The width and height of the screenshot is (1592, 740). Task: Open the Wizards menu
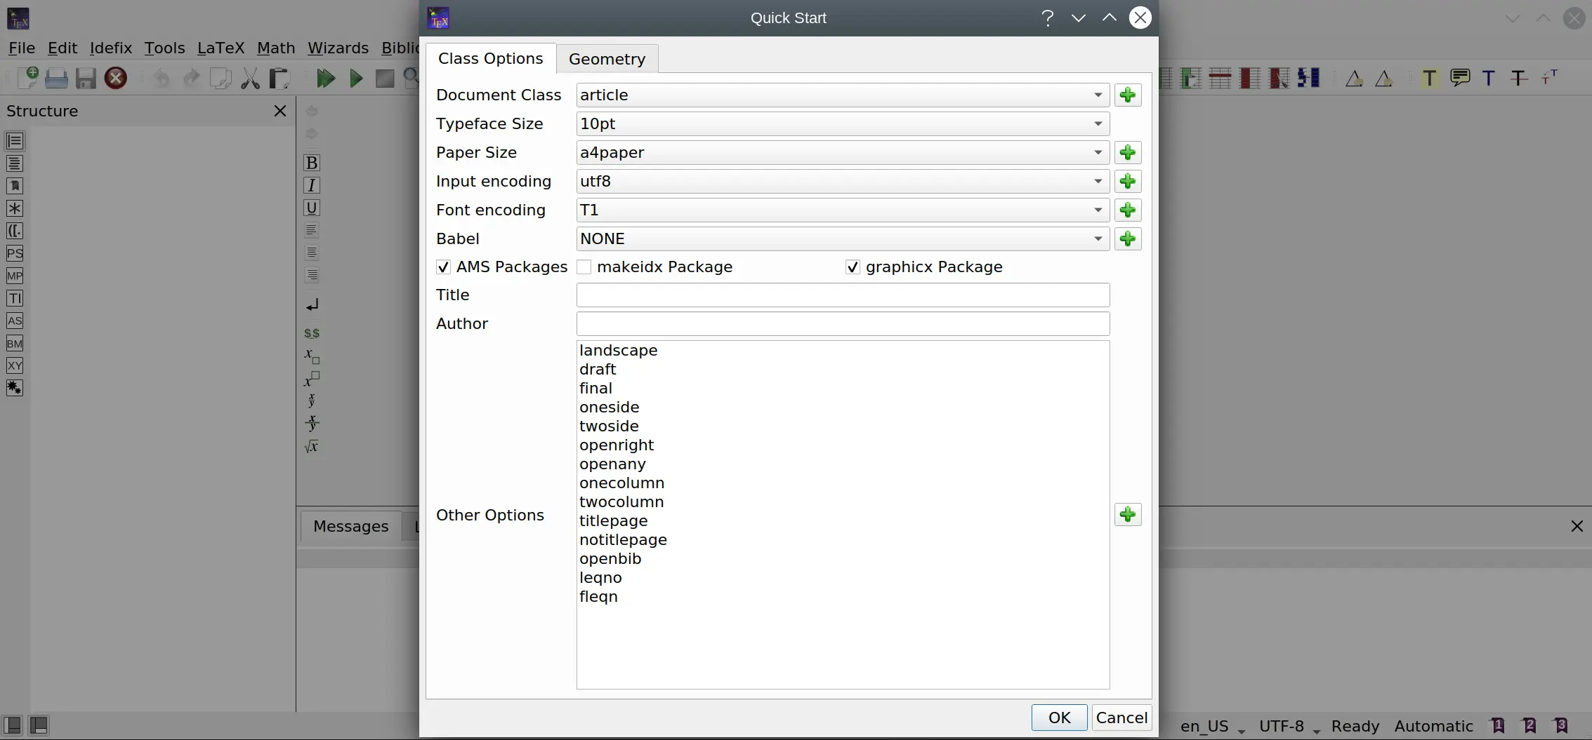click(x=338, y=48)
